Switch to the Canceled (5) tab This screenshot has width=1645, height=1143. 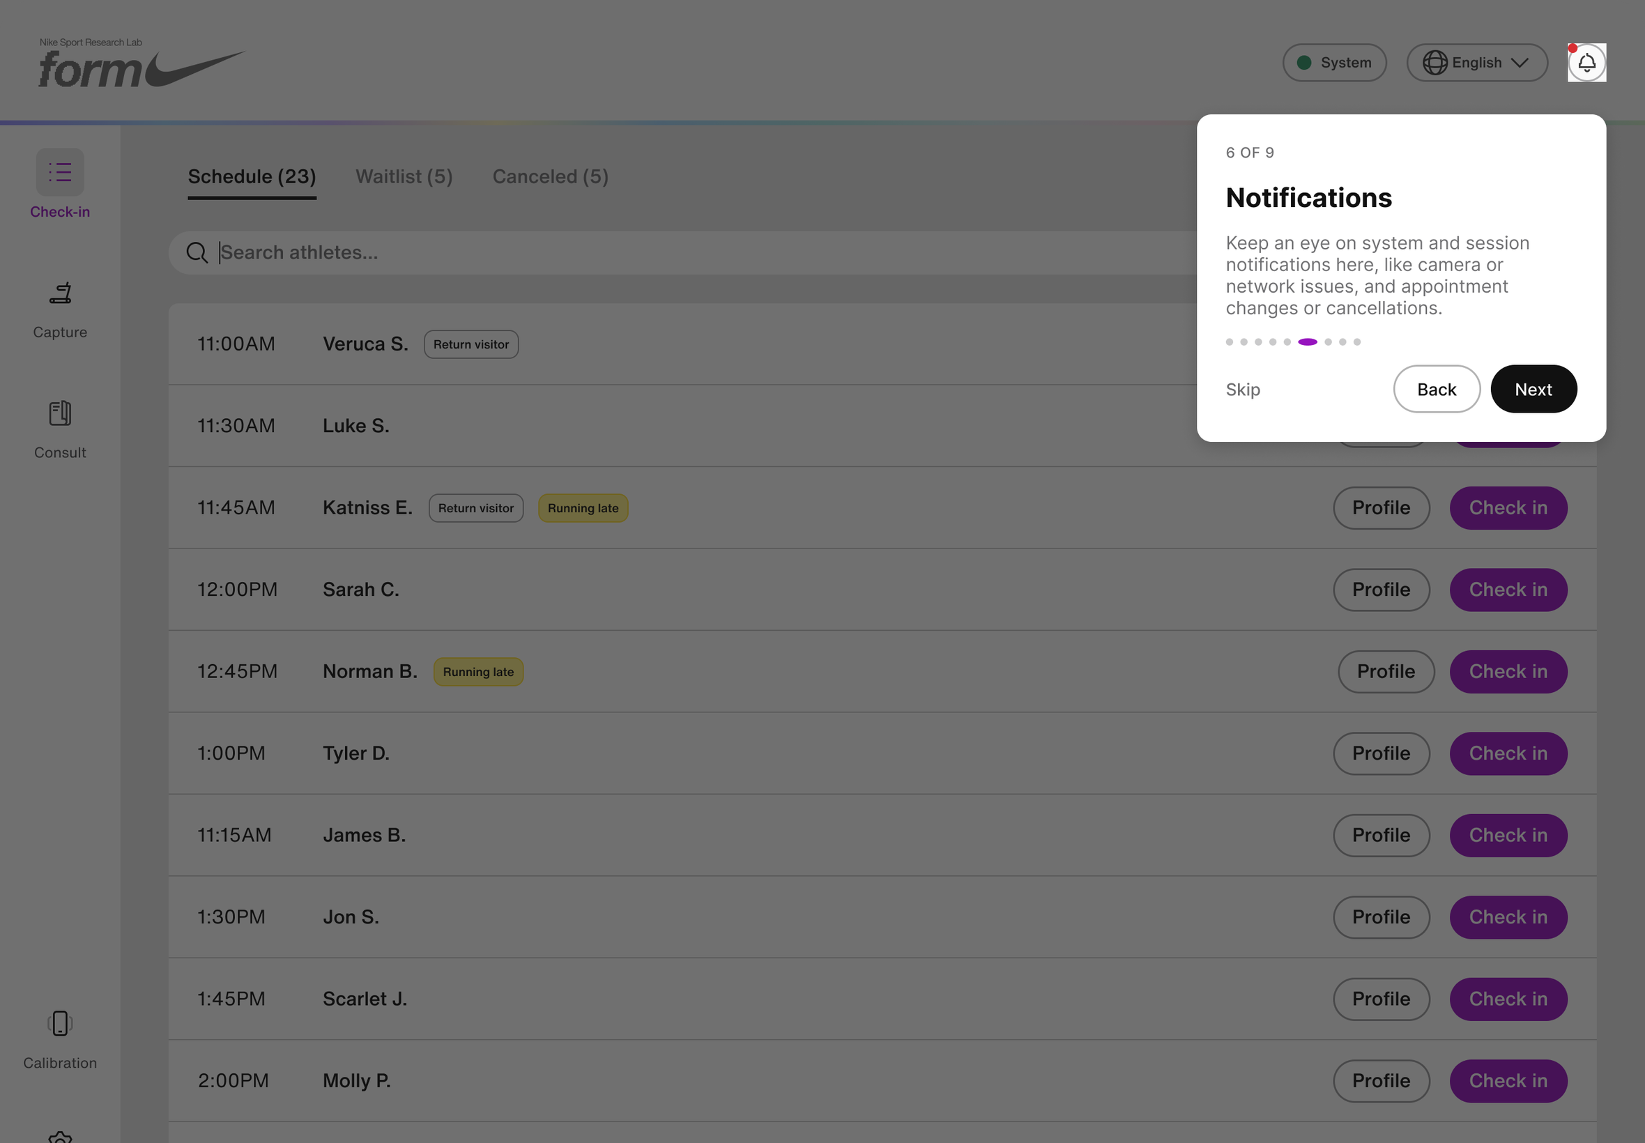pos(550,177)
